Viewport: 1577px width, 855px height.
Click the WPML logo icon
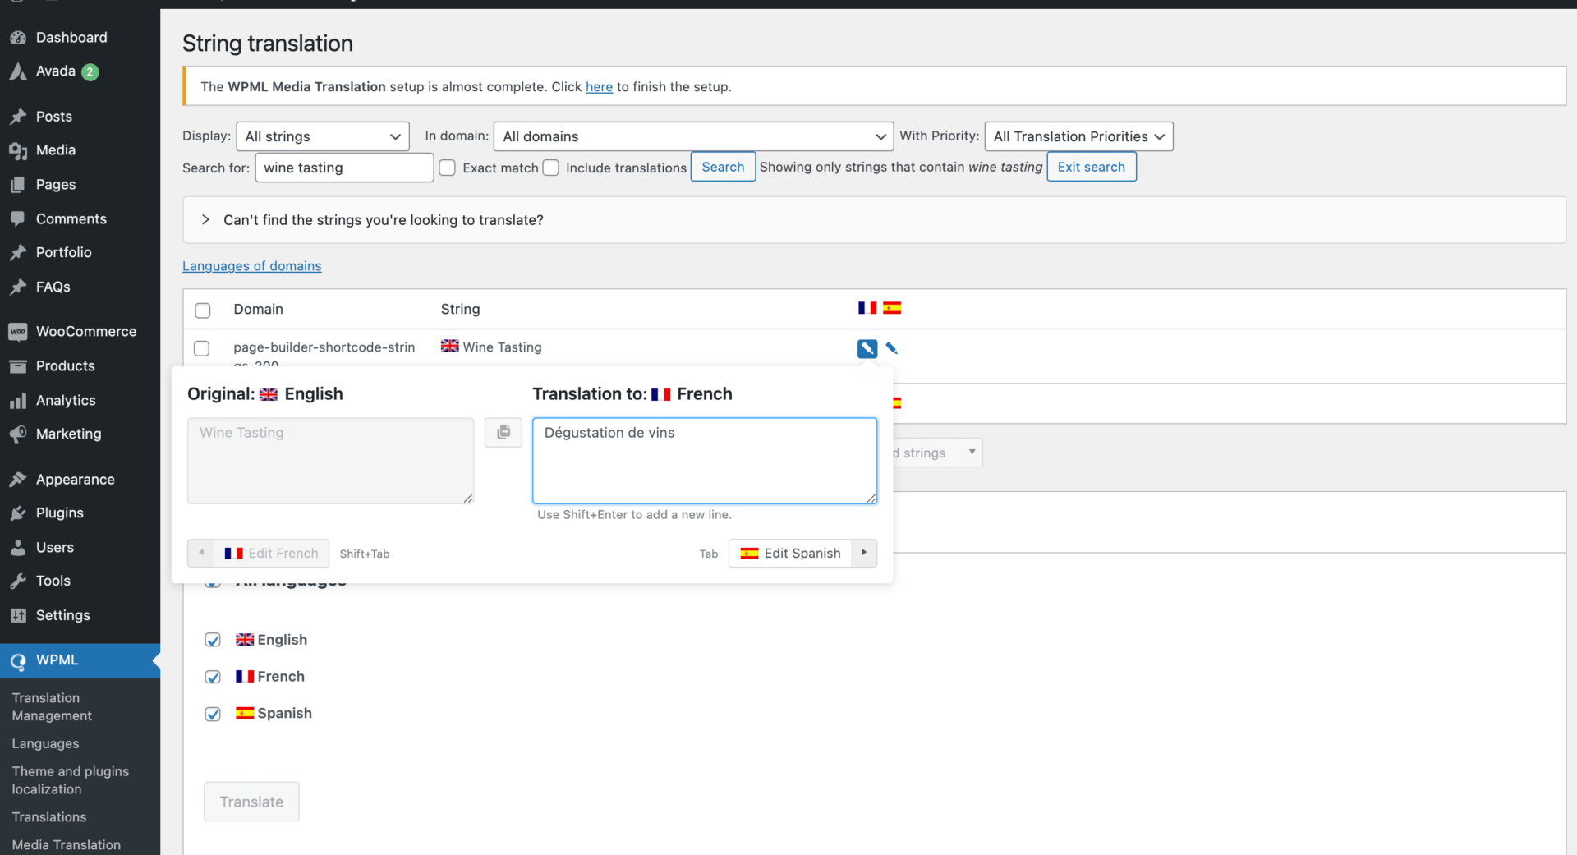click(x=18, y=661)
